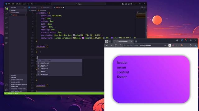Viewport: 199px width, 111px height.
Task: Open the Remote Explorer view in the activity bar
Action: coord(6,33)
